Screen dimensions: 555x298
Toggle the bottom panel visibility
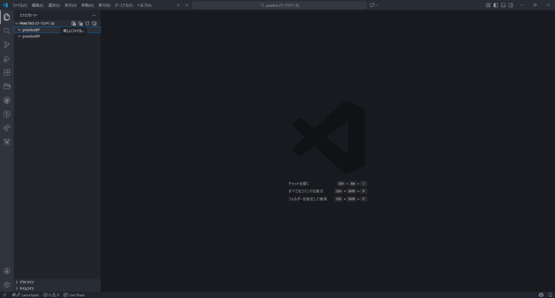point(503,5)
